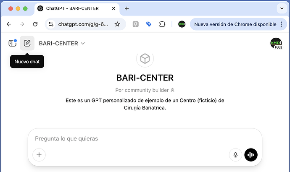
Task: Click the GPT description text 'Cirugía Bariatrica.'
Action: [x=145, y=108]
